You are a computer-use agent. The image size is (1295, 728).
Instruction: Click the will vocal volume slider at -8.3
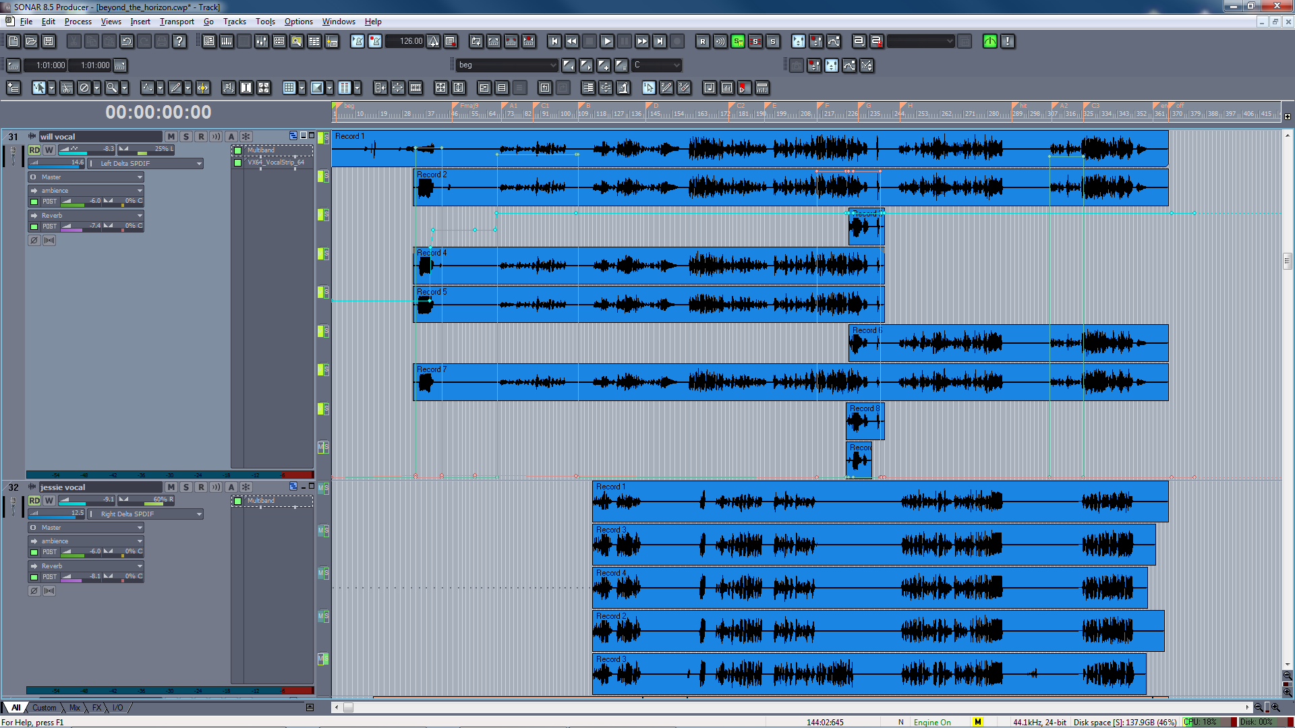pos(87,149)
